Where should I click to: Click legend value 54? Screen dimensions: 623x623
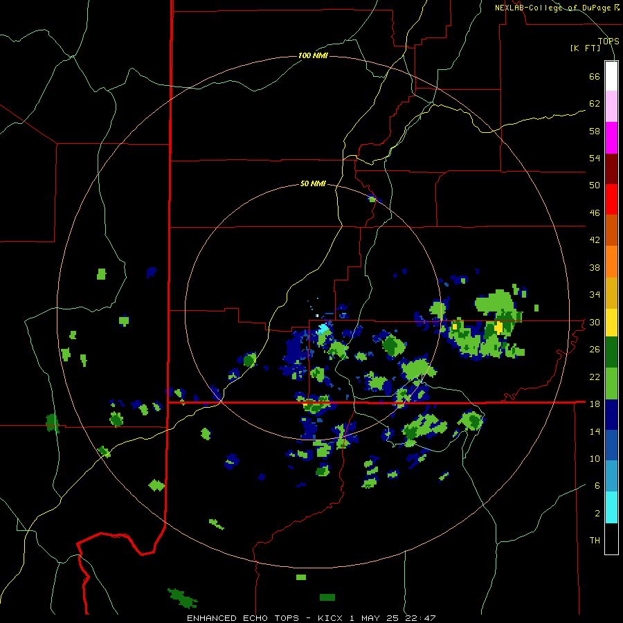(x=595, y=158)
